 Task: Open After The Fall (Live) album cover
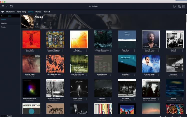[x=79, y=64]
